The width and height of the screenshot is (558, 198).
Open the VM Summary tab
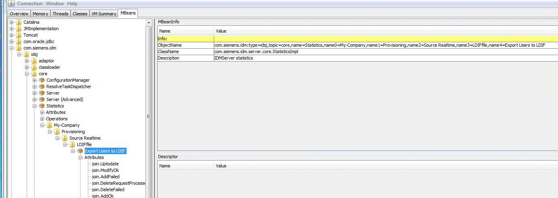pos(104,14)
